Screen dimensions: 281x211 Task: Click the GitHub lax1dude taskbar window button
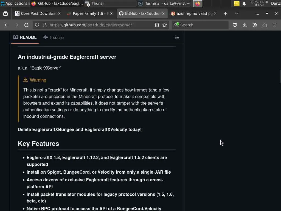pyautogui.click(x=57, y=4)
